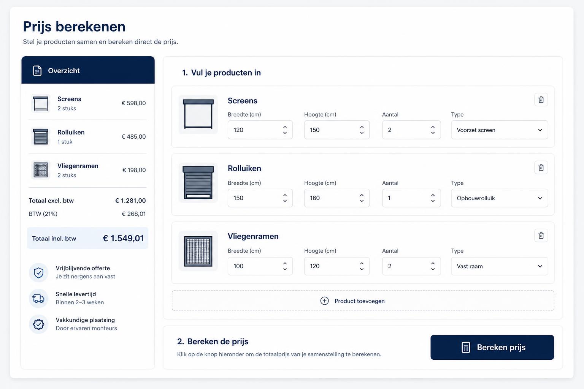Click the Prijs berekenen page title
584x389 pixels.
74,27
